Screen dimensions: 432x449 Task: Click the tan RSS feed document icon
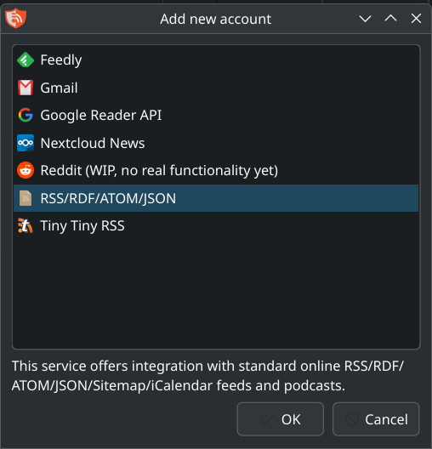point(26,198)
